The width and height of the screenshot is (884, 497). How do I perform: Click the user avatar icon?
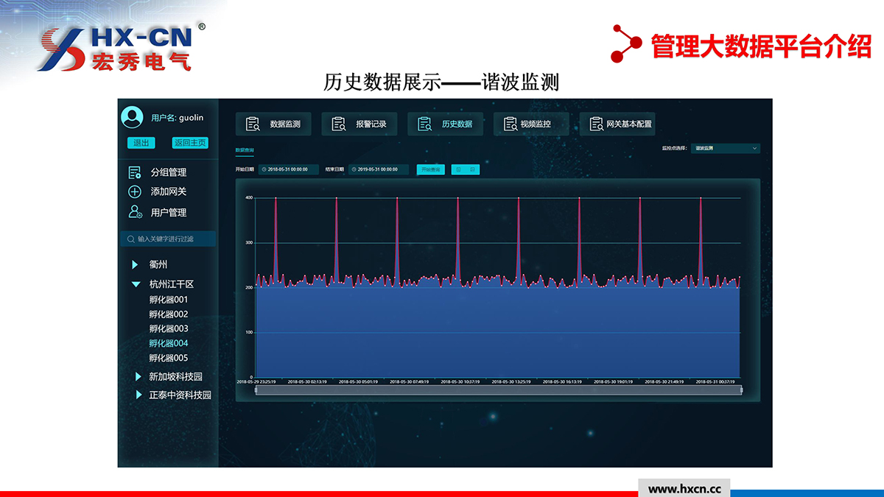[x=132, y=117]
